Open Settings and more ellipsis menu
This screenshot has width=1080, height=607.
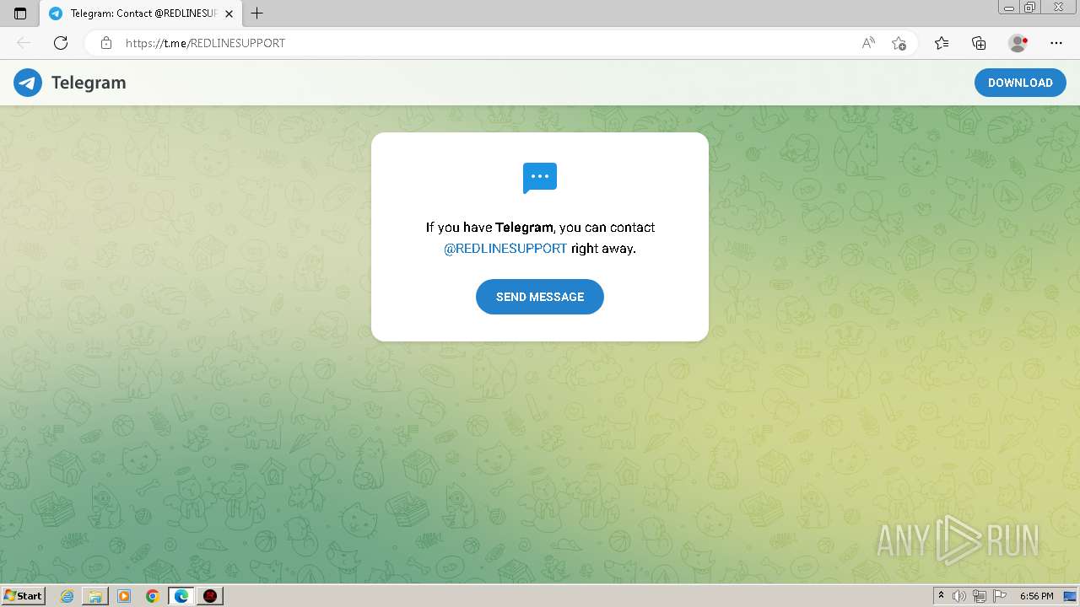(1056, 43)
